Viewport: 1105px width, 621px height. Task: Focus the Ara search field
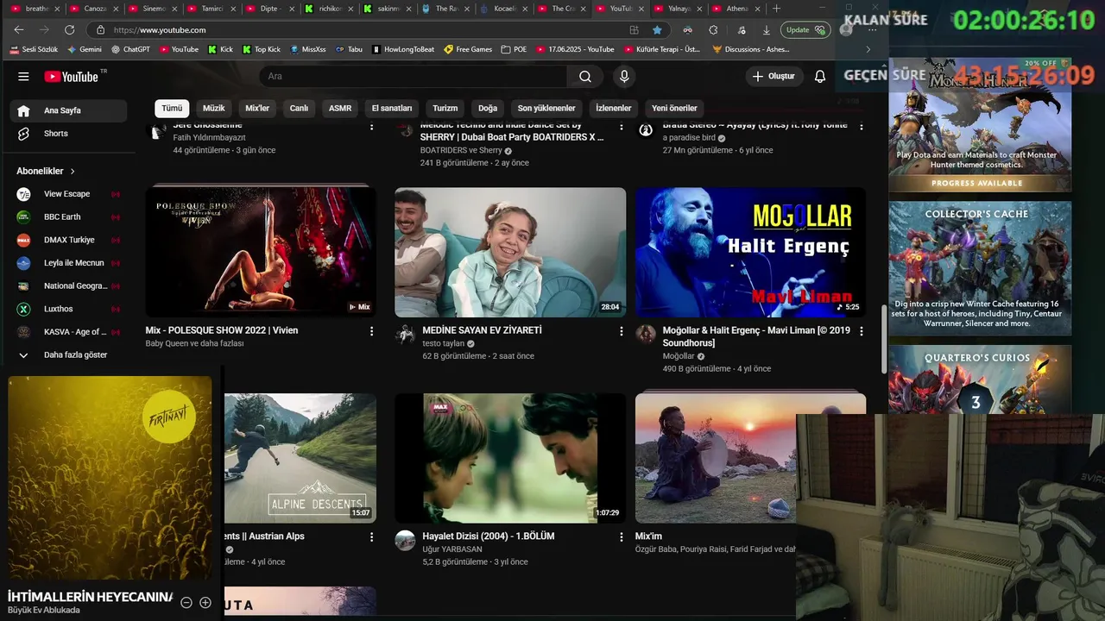pos(414,76)
